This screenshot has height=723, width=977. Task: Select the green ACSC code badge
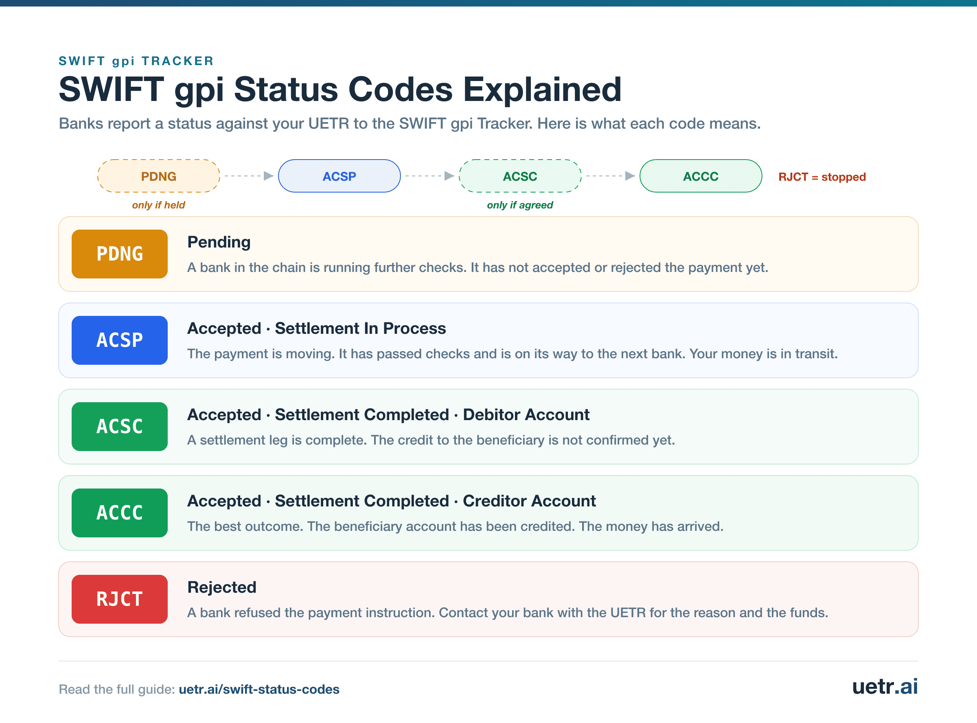(119, 426)
